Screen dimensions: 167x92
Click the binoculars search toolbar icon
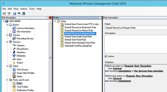24,13
